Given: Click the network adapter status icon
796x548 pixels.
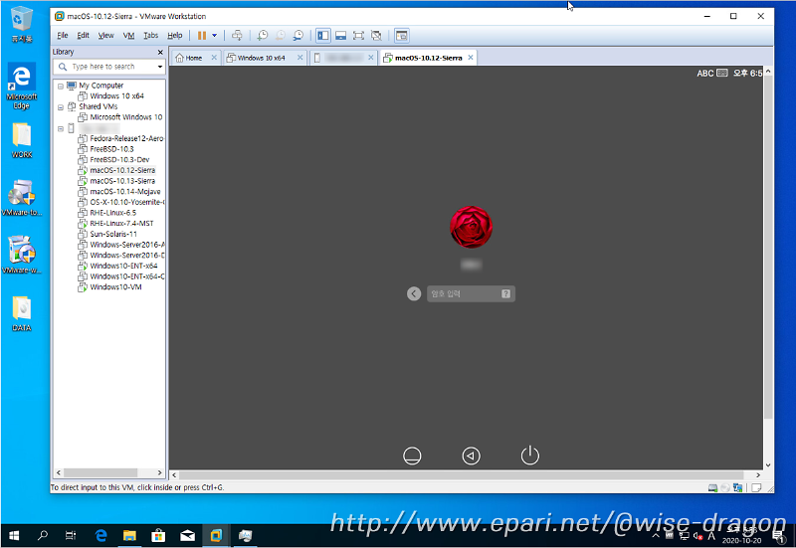Looking at the screenshot, I should (737, 488).
